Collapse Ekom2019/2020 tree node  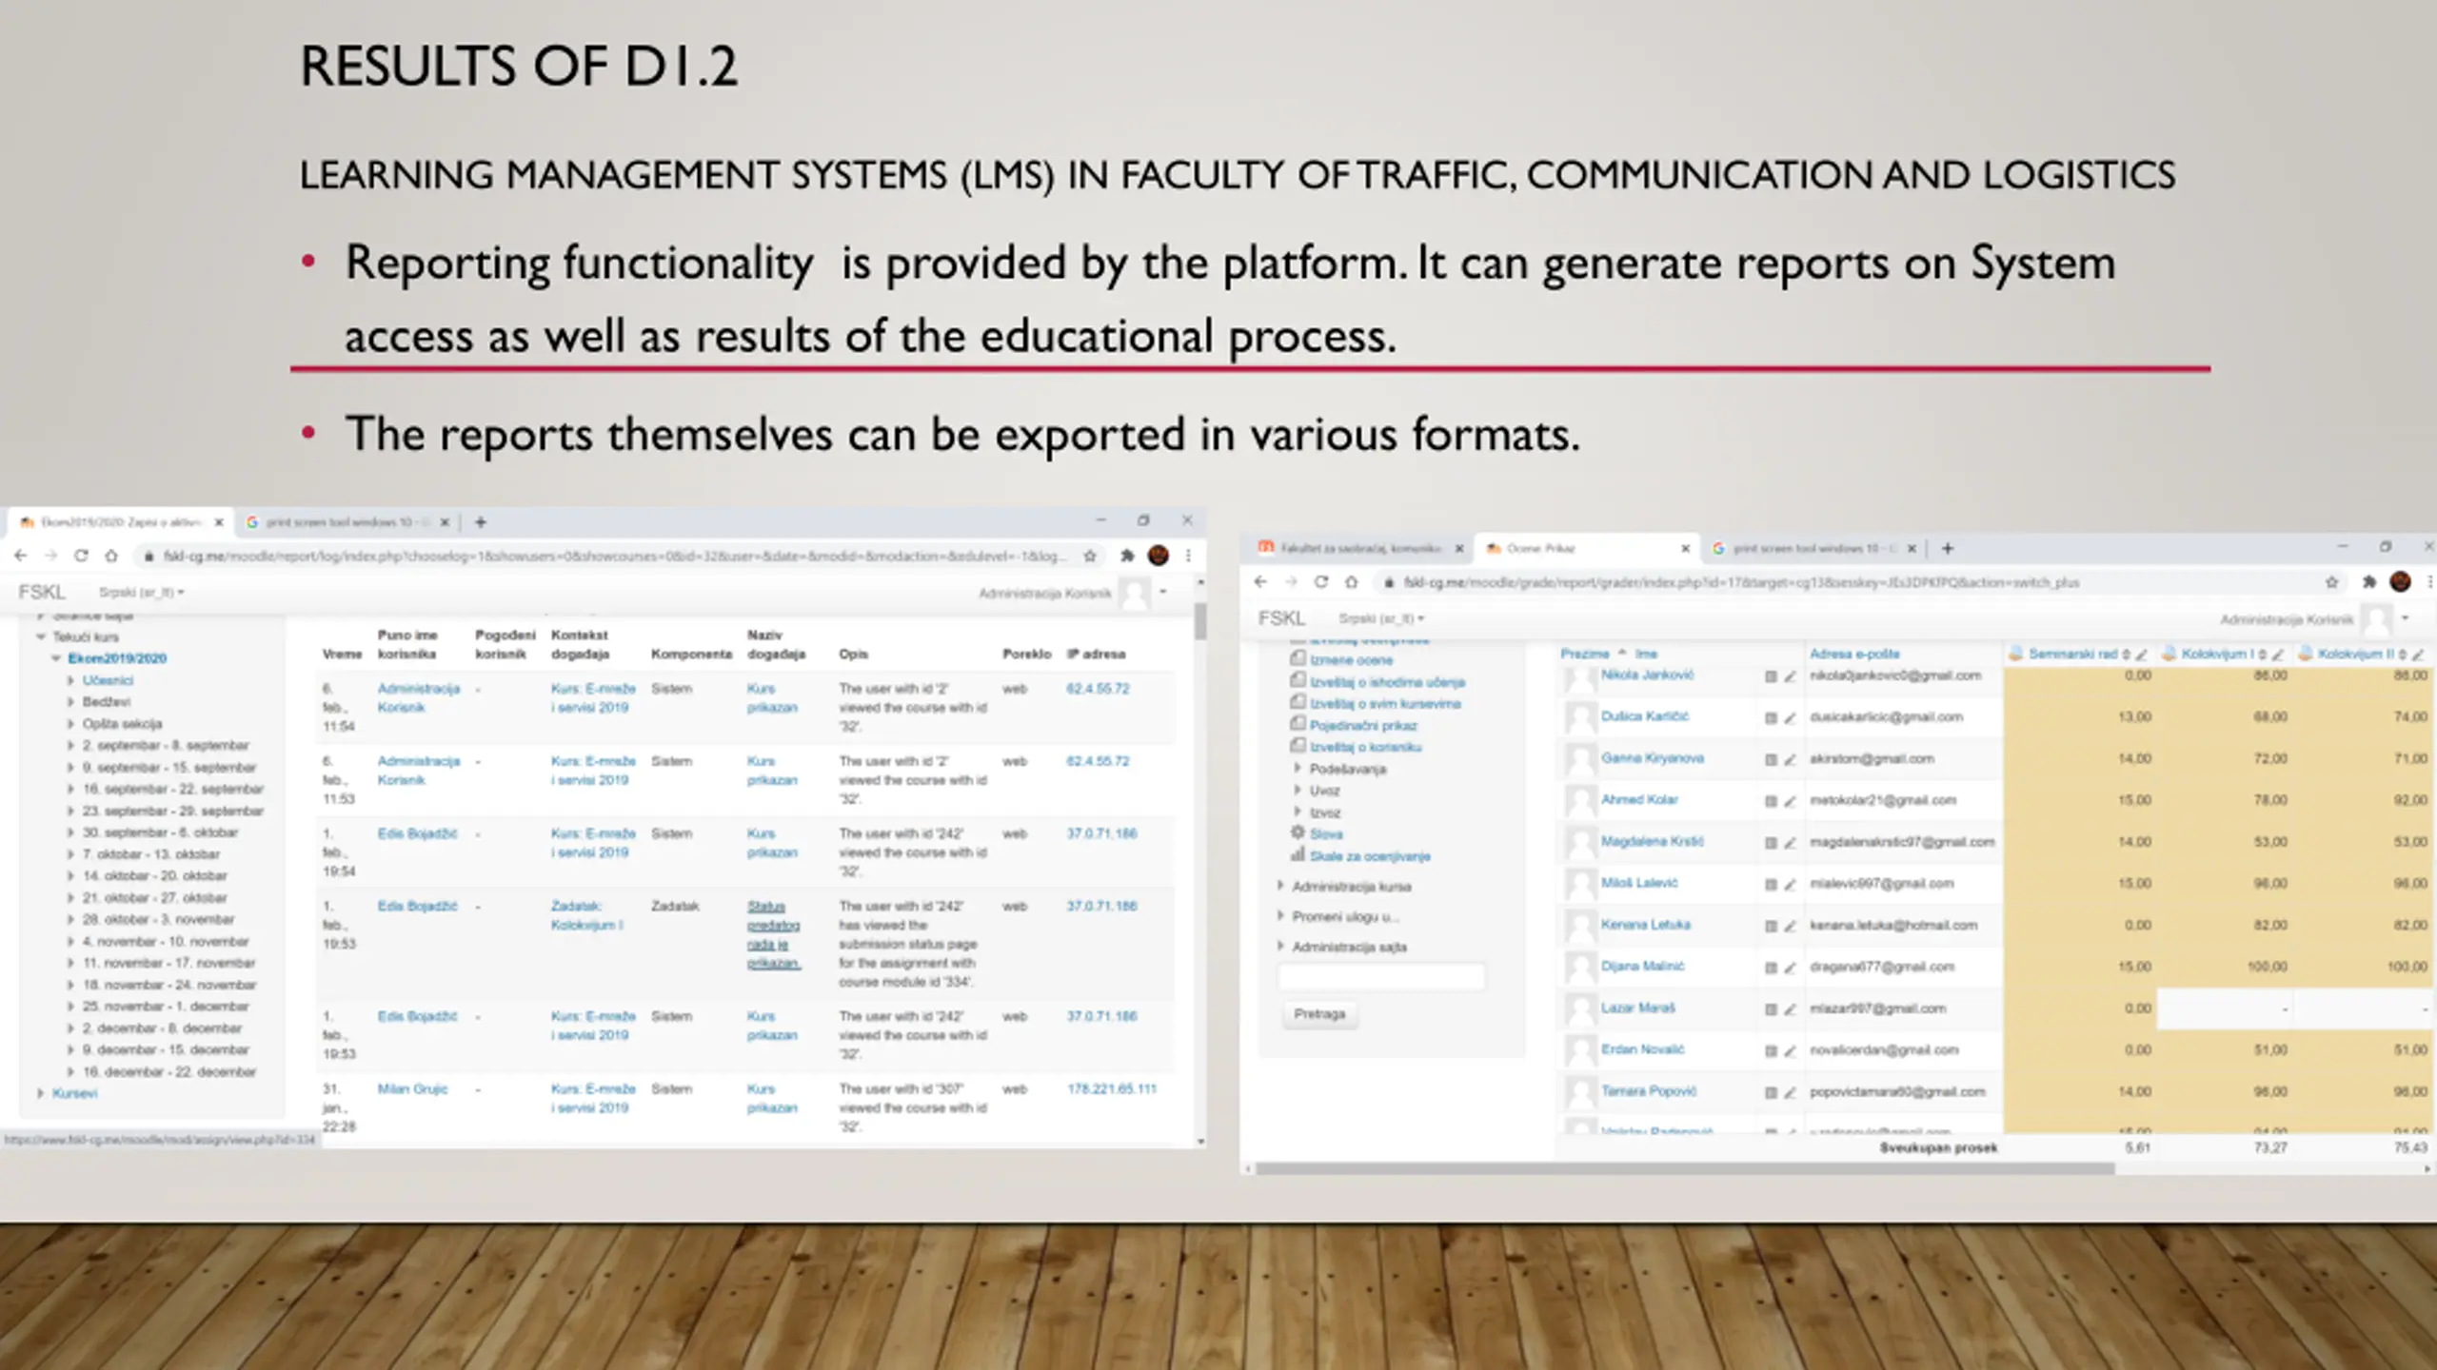coord(56,658)
